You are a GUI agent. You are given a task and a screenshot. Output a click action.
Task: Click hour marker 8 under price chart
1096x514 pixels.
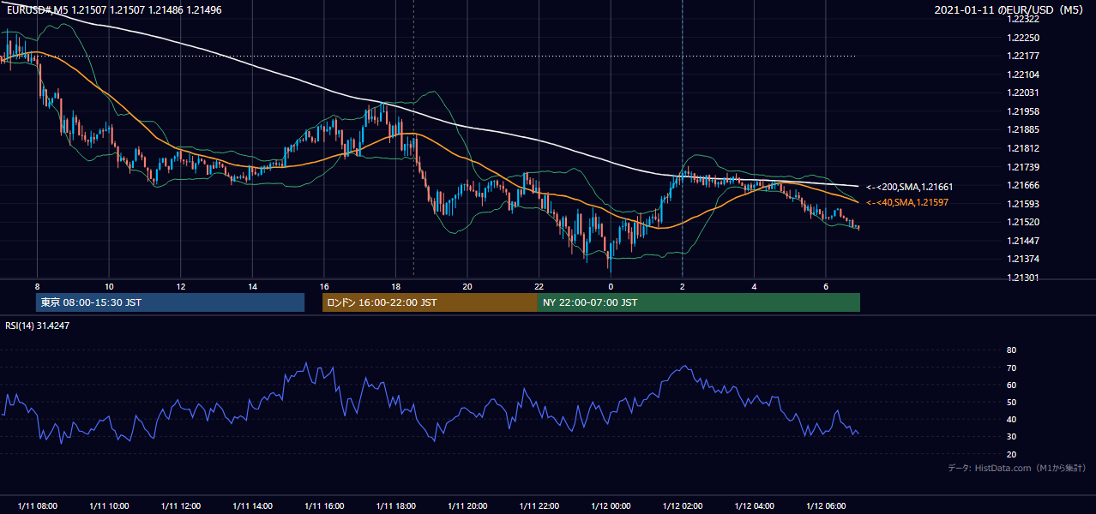37,286
